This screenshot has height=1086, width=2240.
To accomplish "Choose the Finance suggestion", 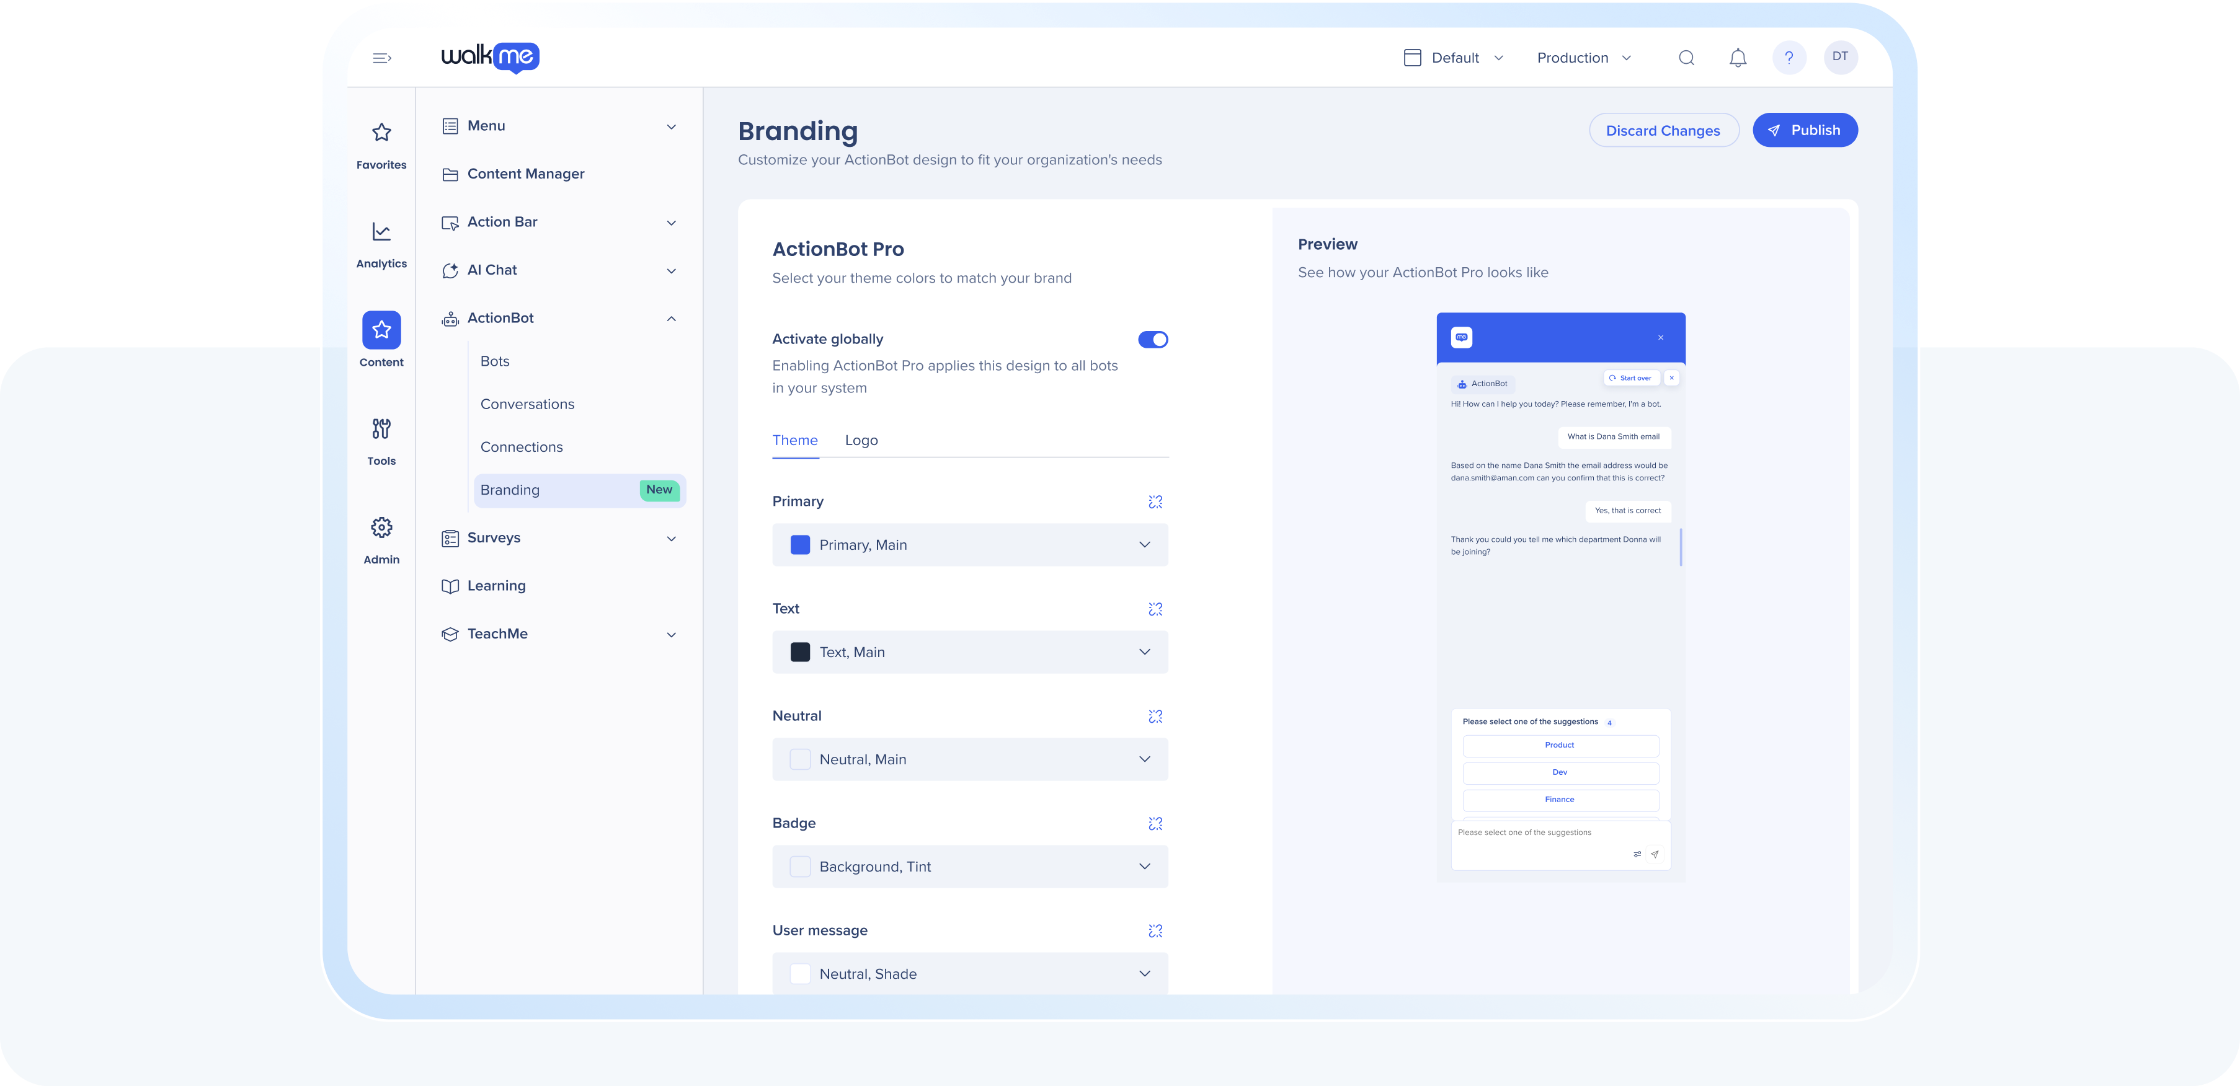I will 1560,800.
